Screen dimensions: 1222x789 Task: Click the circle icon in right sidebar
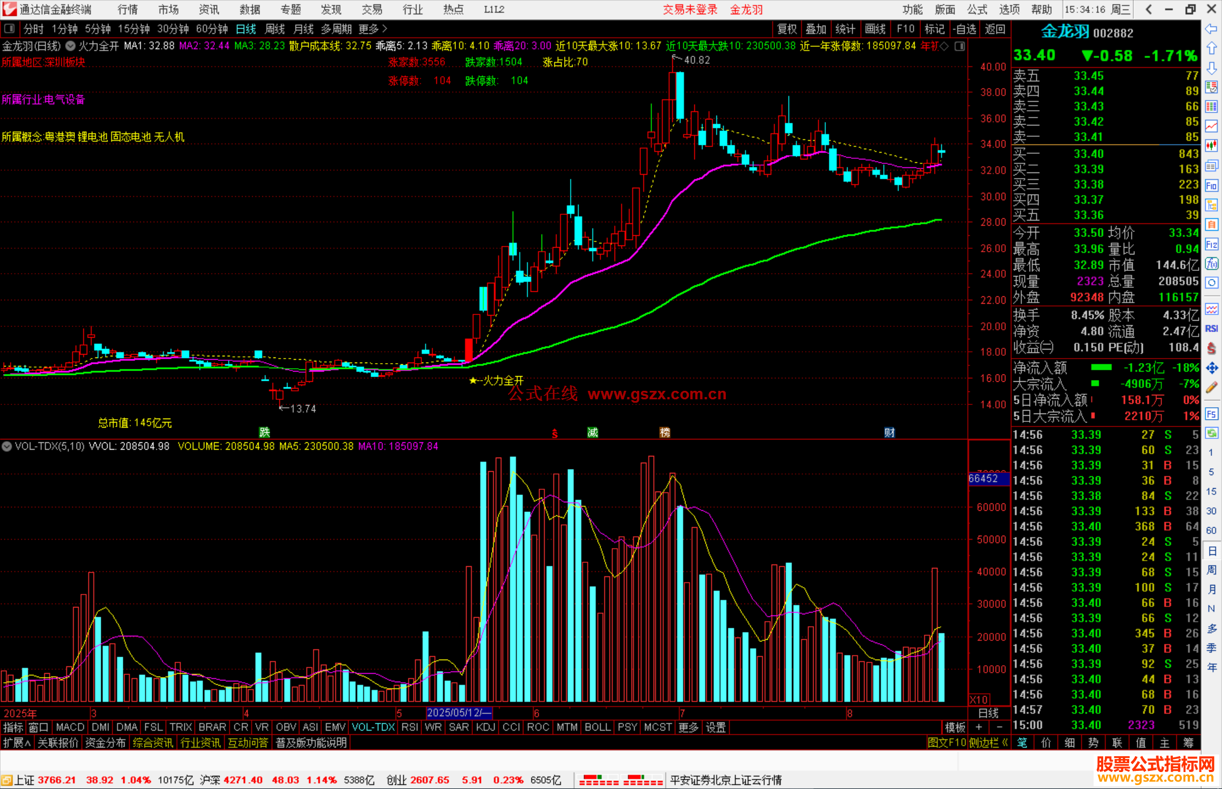coord(1211,283)
